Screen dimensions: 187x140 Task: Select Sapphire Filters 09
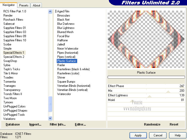[x=15, y=36]
